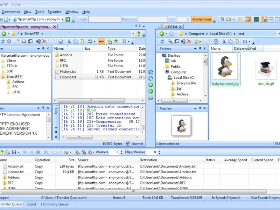
Task: Open the address box dropdown arrow
Action: [62, 19]
